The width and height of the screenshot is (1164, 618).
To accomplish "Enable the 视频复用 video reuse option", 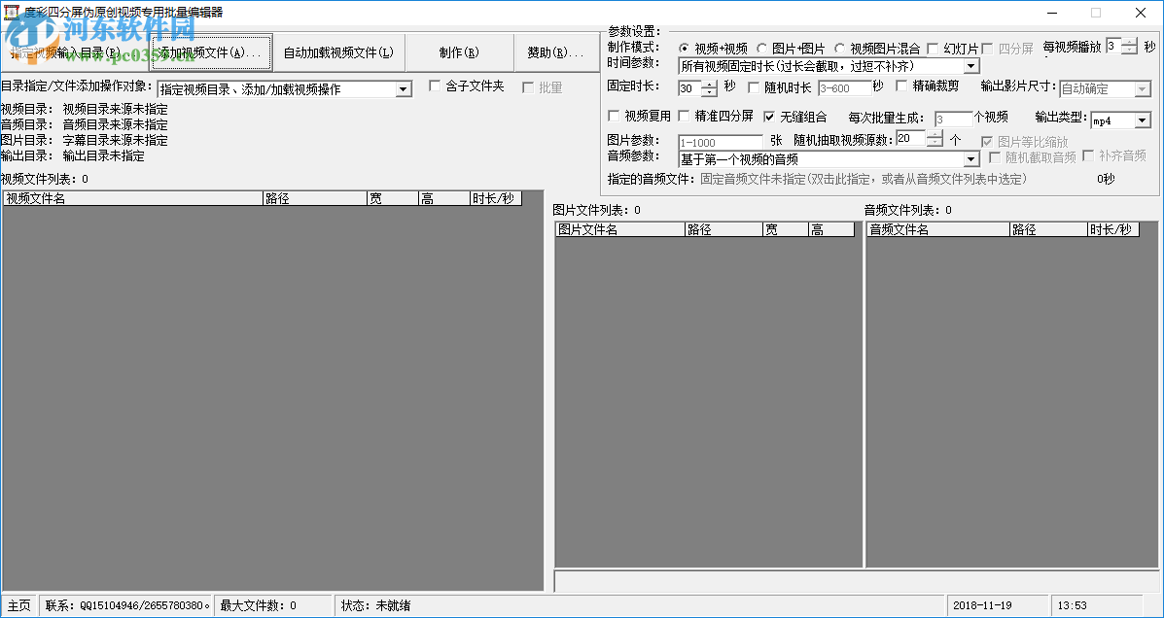I will (x=613, y=116).
